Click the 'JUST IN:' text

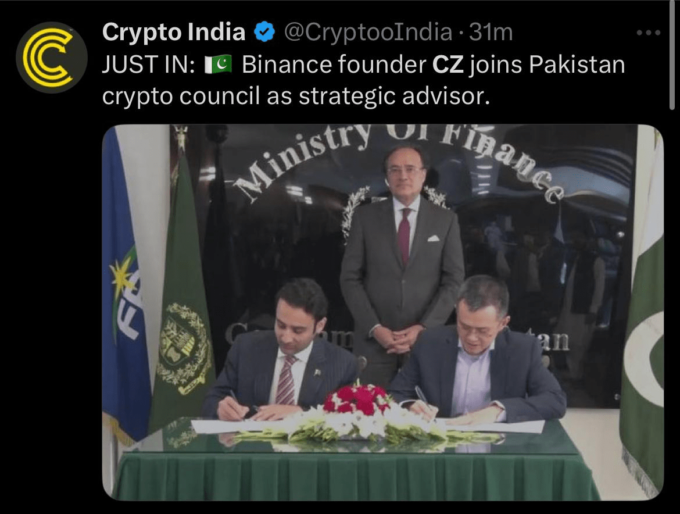149,65
